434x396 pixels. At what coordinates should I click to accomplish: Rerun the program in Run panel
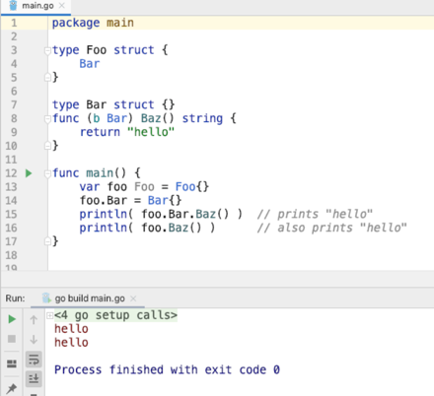coord(12,319)
